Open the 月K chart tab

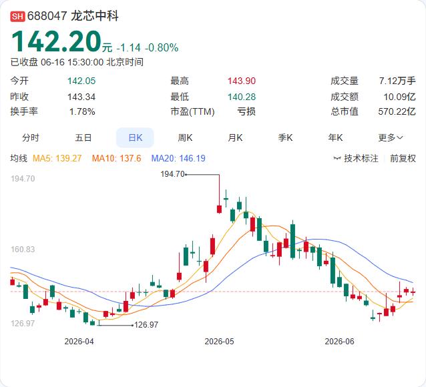(235, 137)
